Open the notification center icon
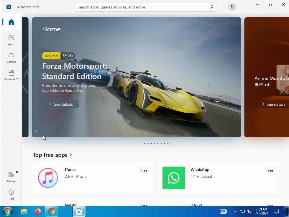Viewport: 289px width, 217px height. 276,211
